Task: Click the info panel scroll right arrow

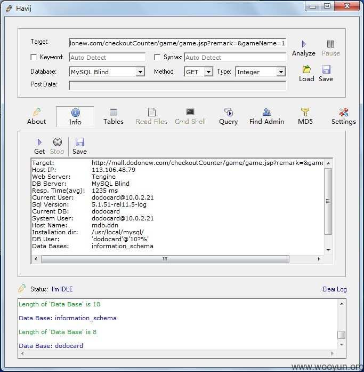Action: pyautogui.click(x=319, y=259)
